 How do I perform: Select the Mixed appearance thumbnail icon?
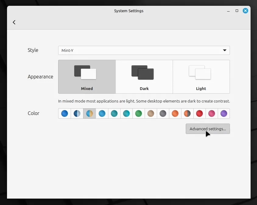coord(86,72)
